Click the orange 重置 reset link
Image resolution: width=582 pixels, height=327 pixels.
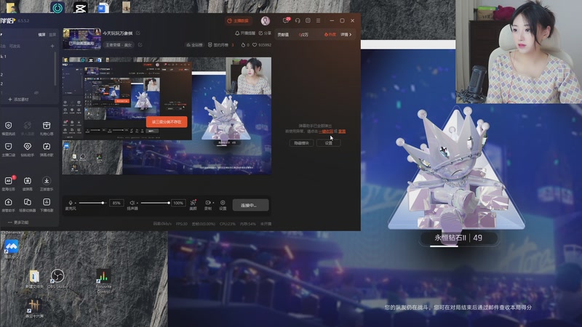point(342,132)
